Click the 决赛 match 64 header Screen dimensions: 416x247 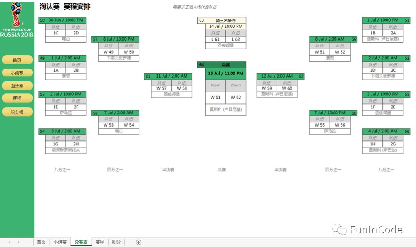(x=225, y=65)
